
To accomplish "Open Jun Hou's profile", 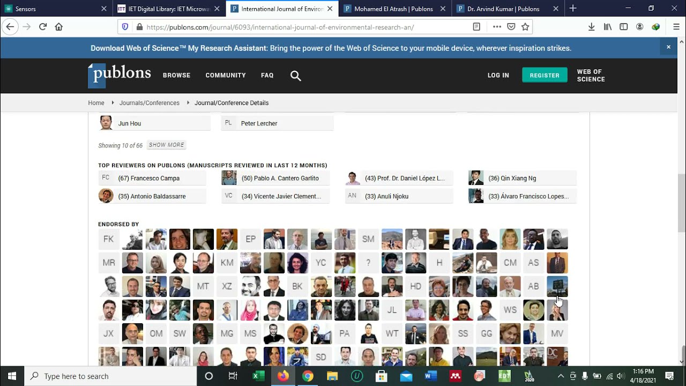I will [154, 123].
